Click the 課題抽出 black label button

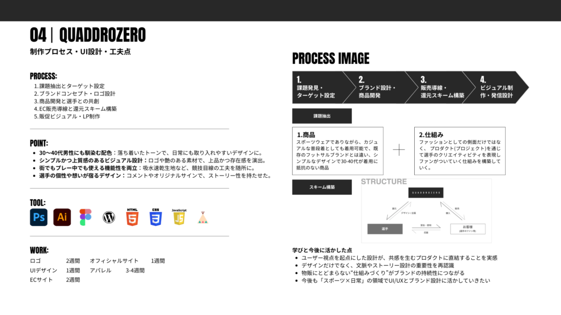322,116
